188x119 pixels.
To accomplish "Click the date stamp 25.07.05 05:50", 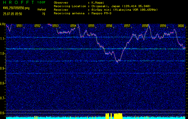I will click(13, 14).
